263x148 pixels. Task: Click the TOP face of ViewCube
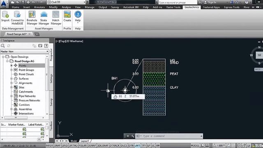pyautogui.click(x=259, y=55)
